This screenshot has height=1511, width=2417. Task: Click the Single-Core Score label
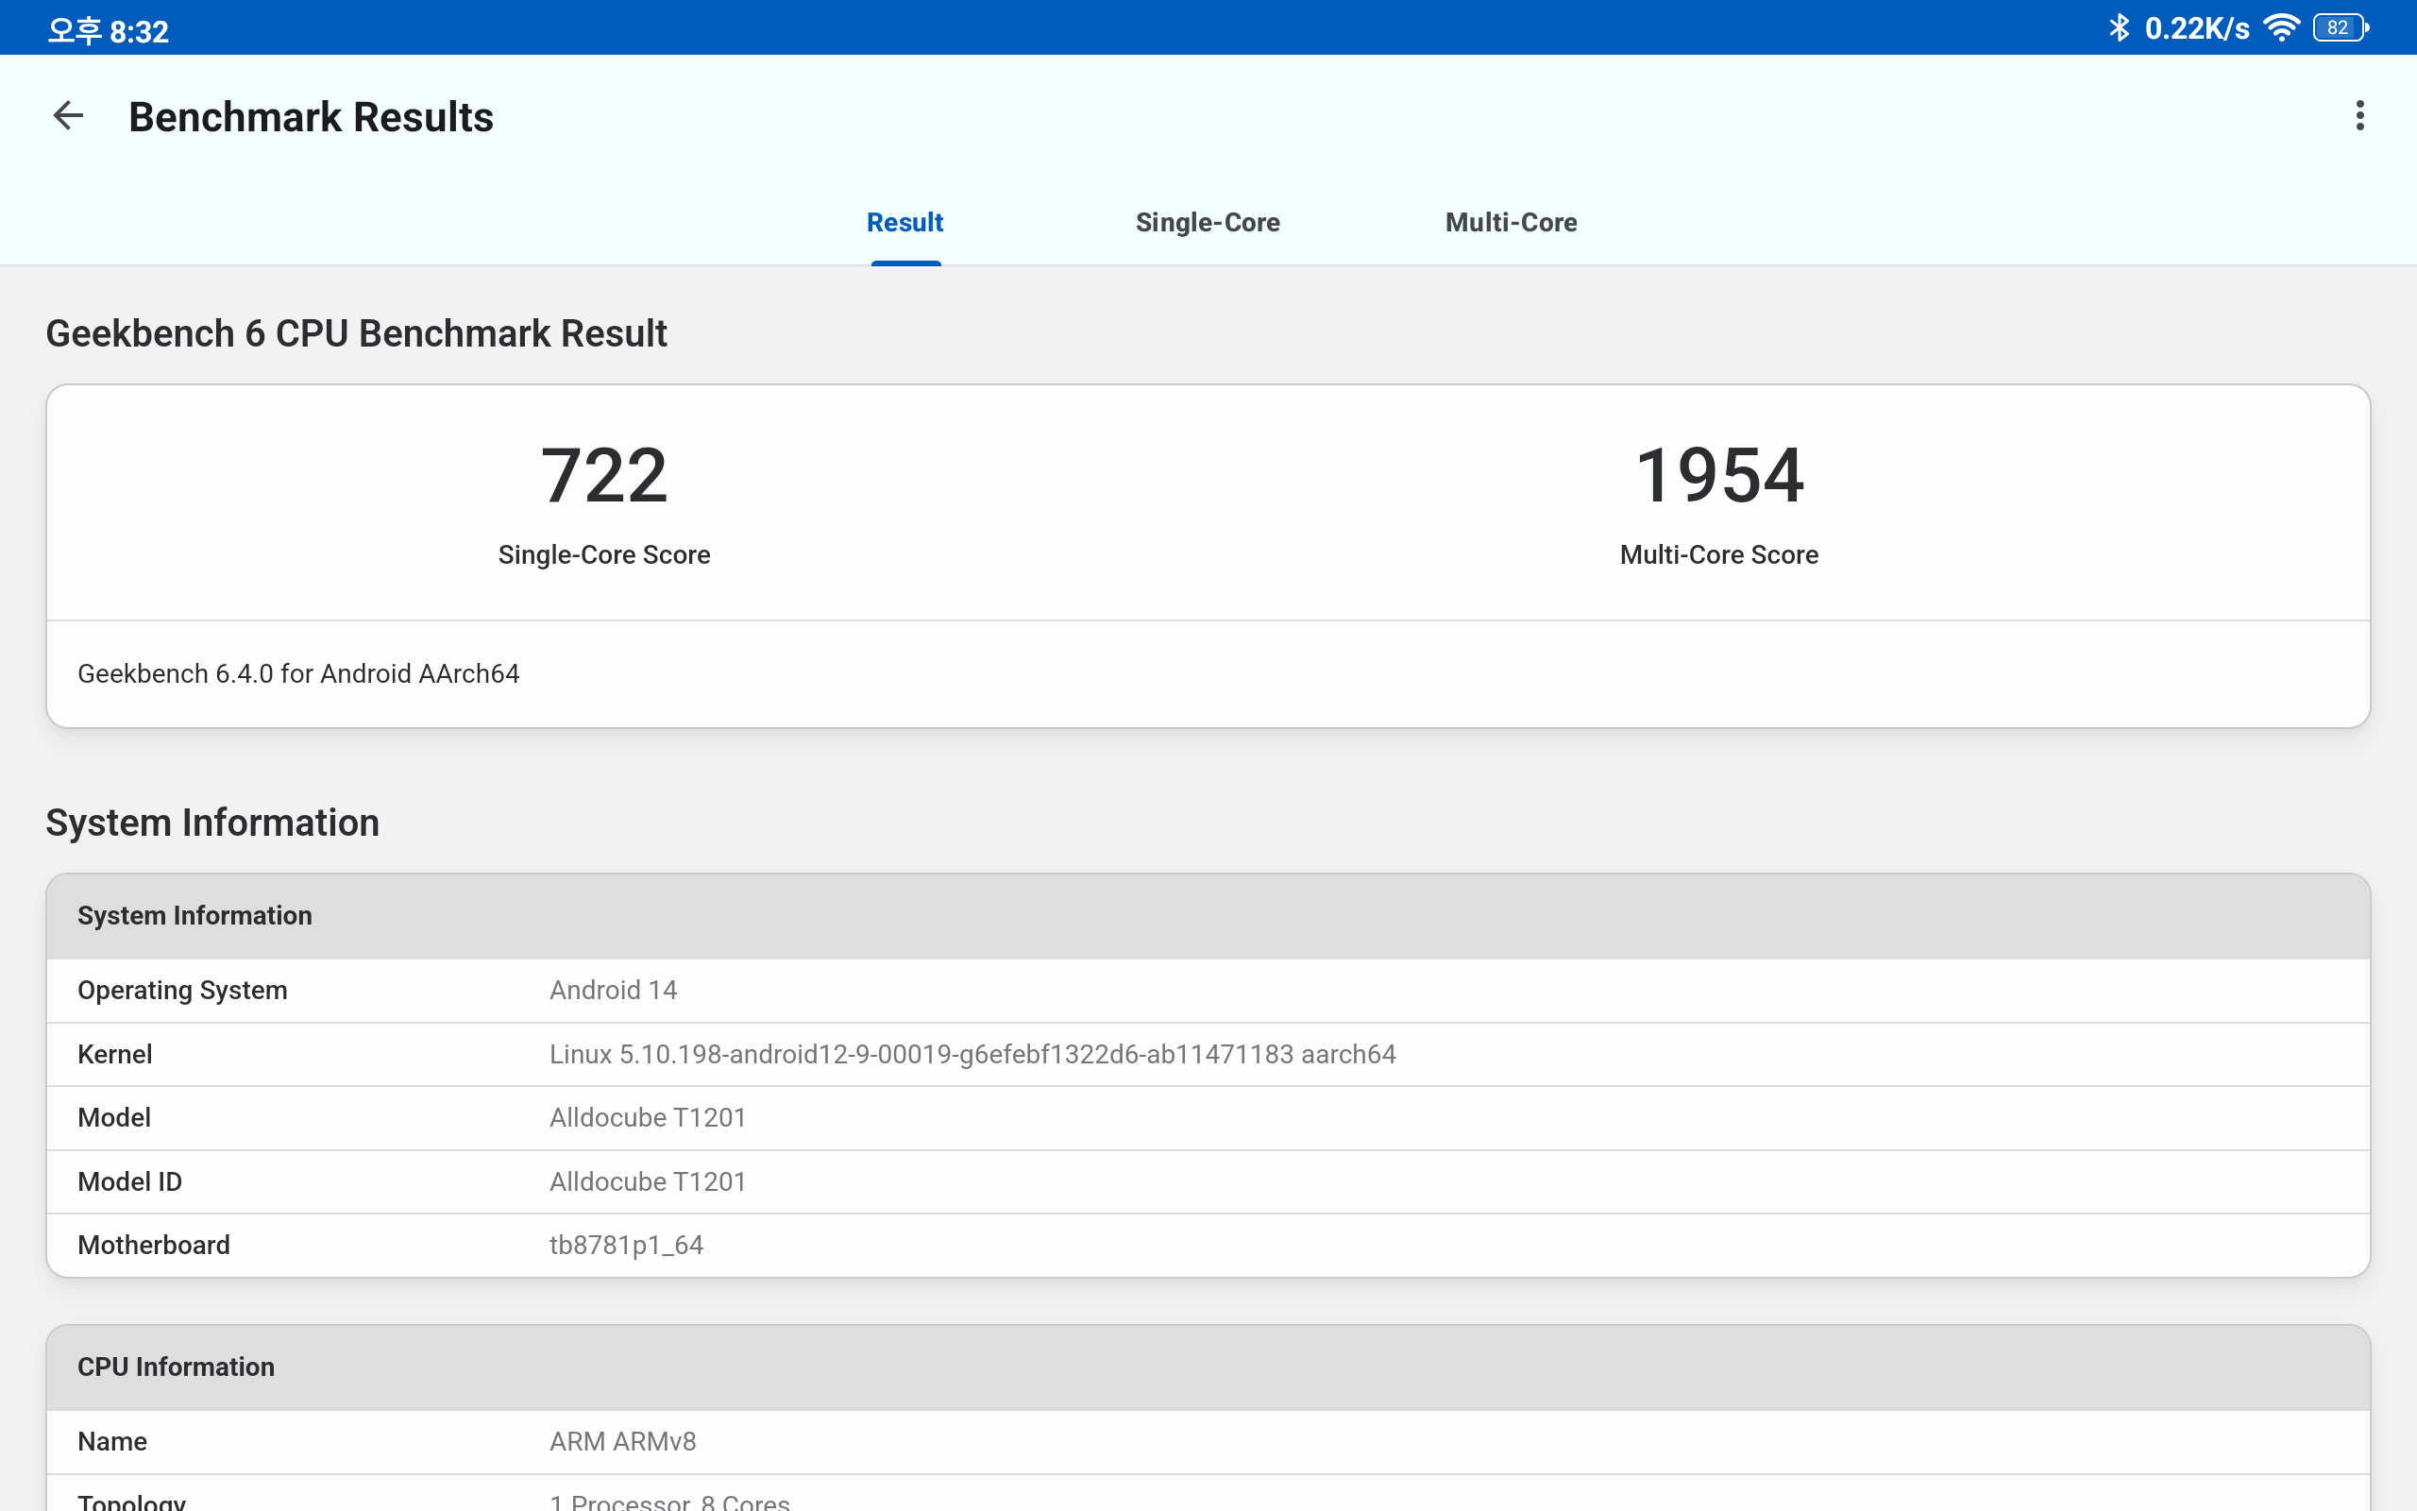(604, 554)
